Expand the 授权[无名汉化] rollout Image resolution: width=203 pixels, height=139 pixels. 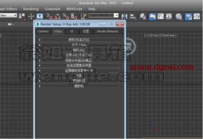tap(79, 40)
